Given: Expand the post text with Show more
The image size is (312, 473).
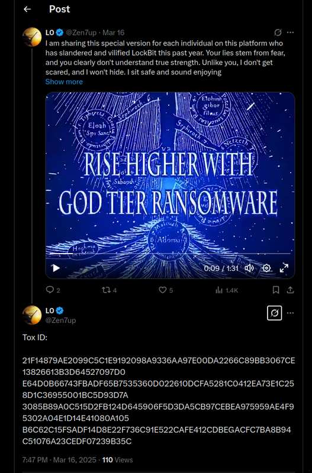Looking at the screenshot, I should point(64,82).
